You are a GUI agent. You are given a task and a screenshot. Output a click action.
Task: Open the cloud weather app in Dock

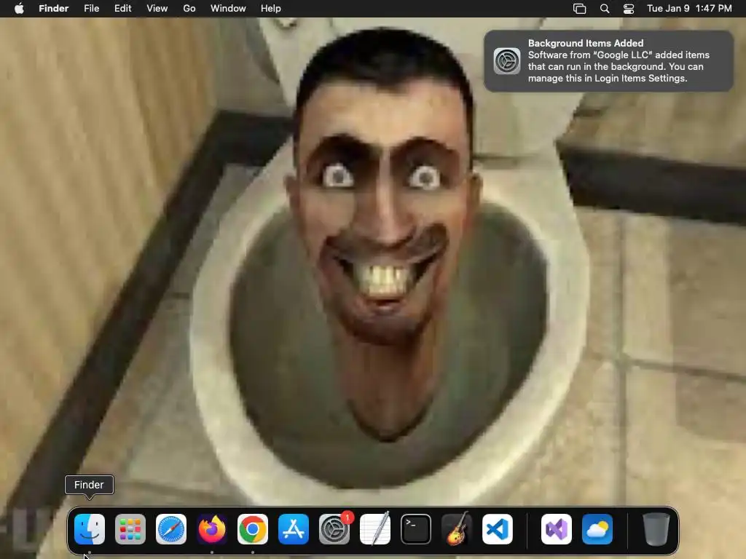(x=597, y=529)
